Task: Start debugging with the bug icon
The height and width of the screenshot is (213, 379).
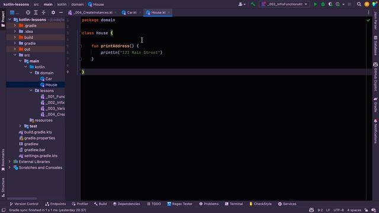Action: 323,4
